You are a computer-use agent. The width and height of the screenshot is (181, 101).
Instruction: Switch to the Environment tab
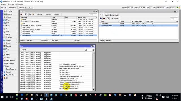pos(114,15)
